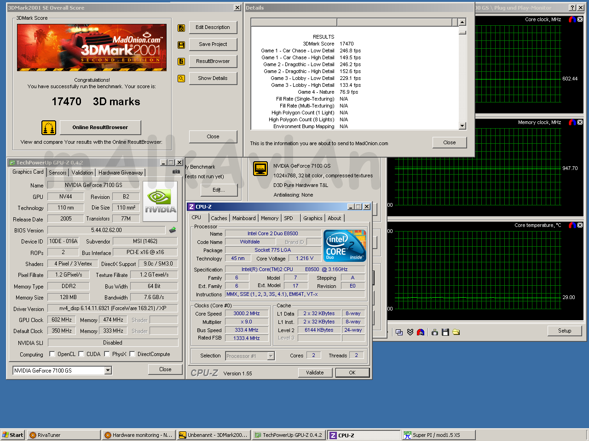The width and height of the screenshot is (589, 441).
Task: Switch to Super PI in the taskbar
Action: click(x=439, y=435)
